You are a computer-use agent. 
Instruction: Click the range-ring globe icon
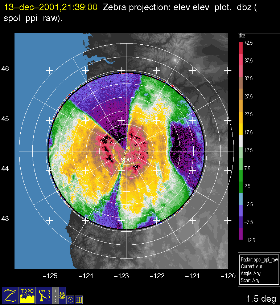(62, 296)
